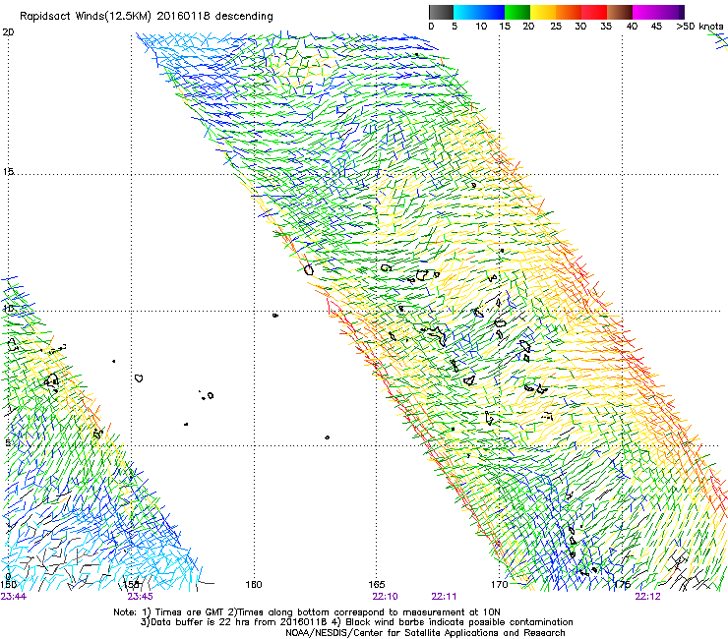This screenshot has width=728, height=639.
Task: Click note 'correspond to measurement at 10N'
Action: pos(417,612)
